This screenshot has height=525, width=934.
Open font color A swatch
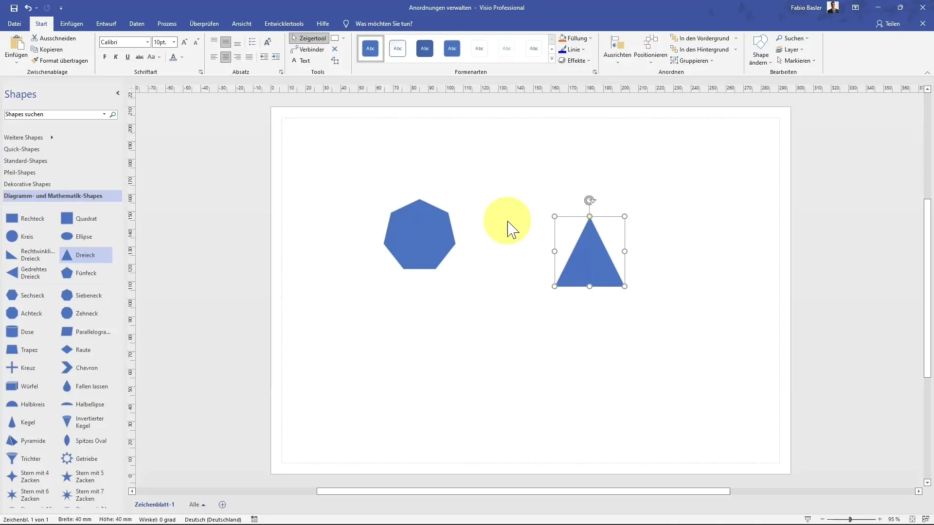point(173,57)
